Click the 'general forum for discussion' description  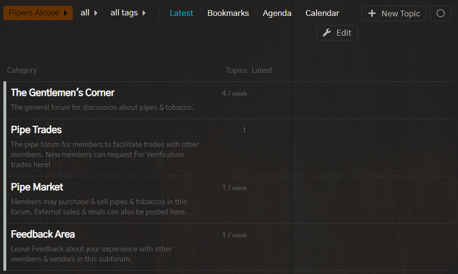pos(102,107)
